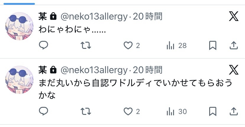
Task: Bookmark the ワドルディ tweet
Action: [212, 111]
